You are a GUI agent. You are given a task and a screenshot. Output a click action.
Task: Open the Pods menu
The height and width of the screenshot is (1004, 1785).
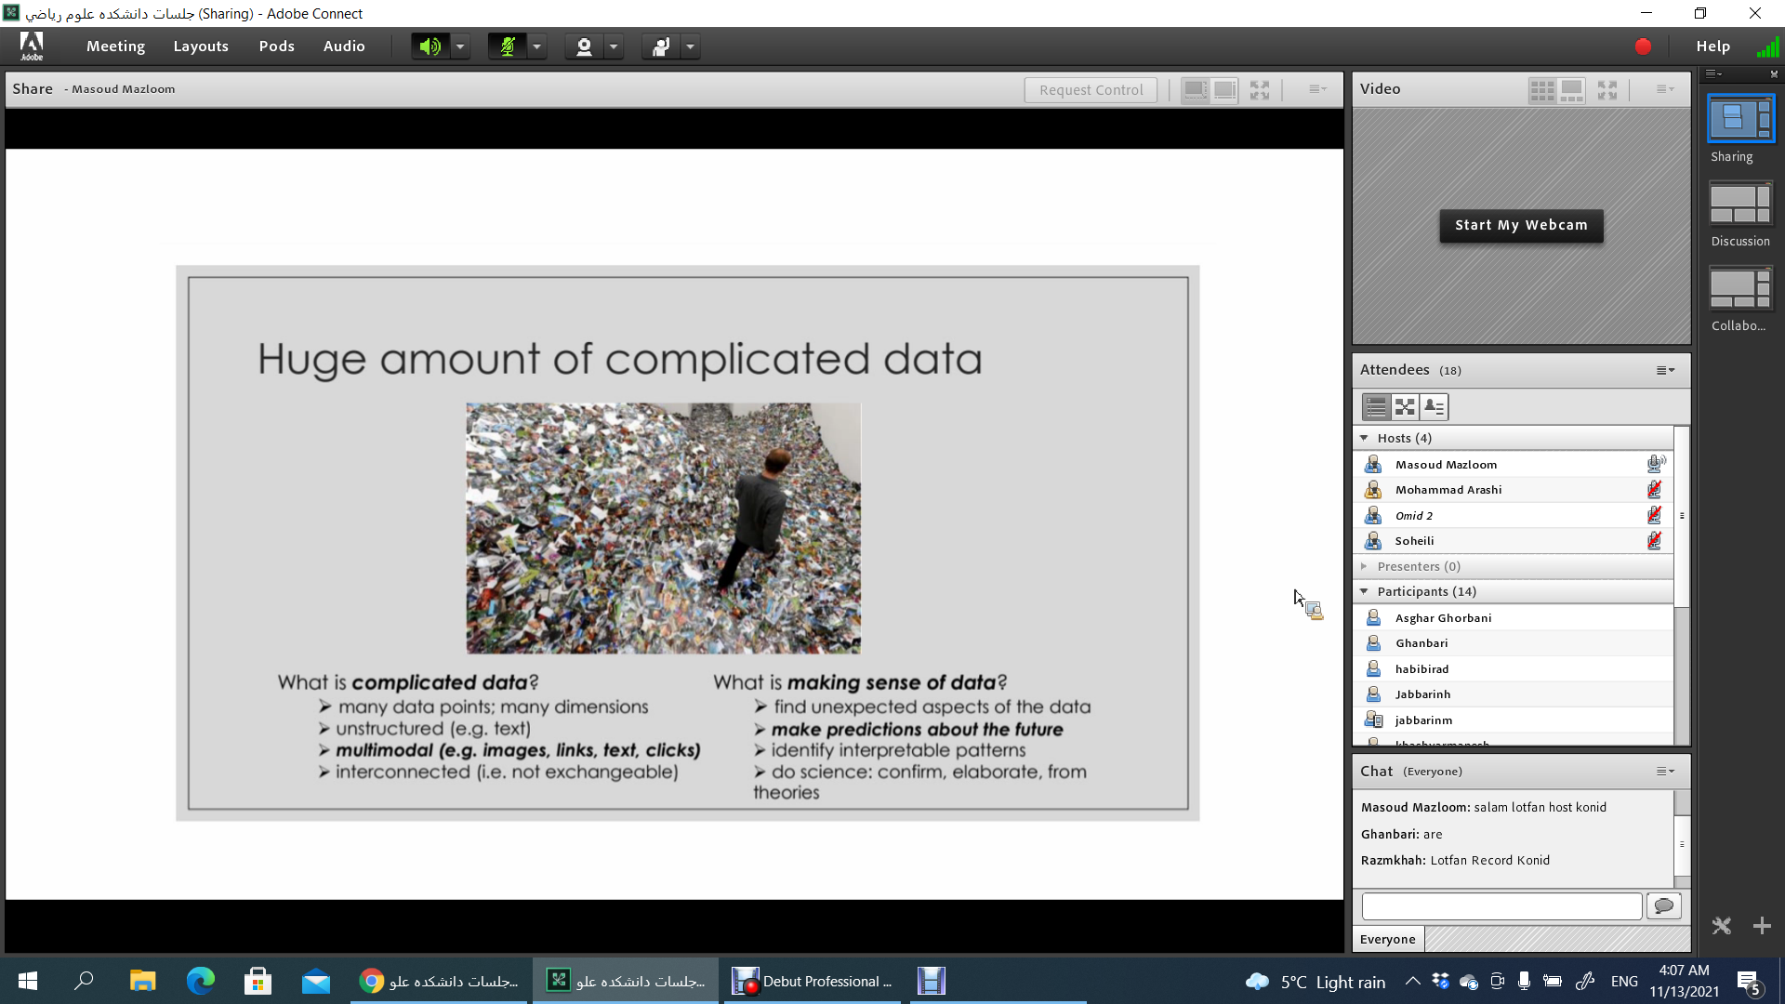[x=276, y=46]
